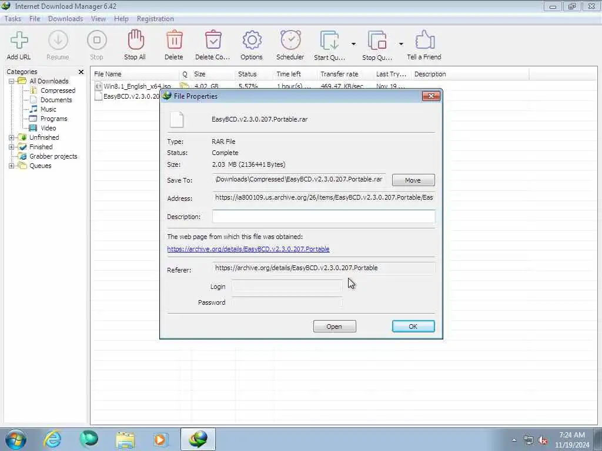Select the All Downloads folder
This screenshot has height=451, width=602.
pos(49,81)
